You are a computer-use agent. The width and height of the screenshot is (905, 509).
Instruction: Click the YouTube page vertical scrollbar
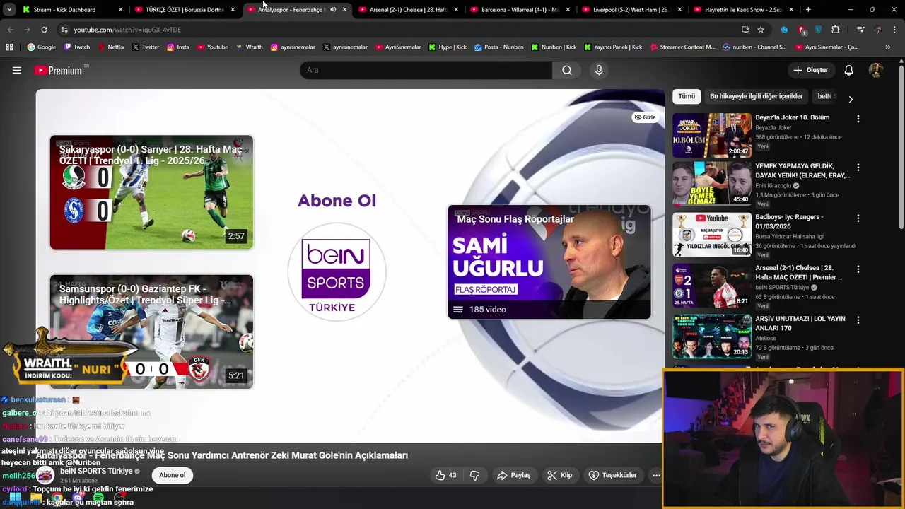tap(901, 148)
